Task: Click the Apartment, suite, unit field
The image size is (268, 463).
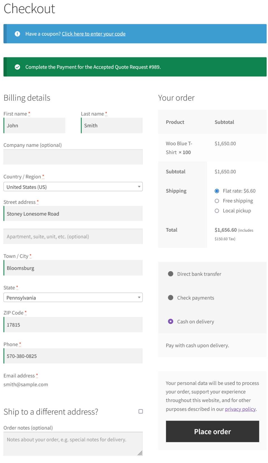Action: 73,236
